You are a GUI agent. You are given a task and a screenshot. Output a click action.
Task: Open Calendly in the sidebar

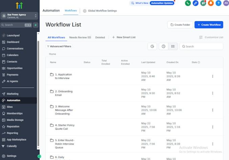pos(12,146)
